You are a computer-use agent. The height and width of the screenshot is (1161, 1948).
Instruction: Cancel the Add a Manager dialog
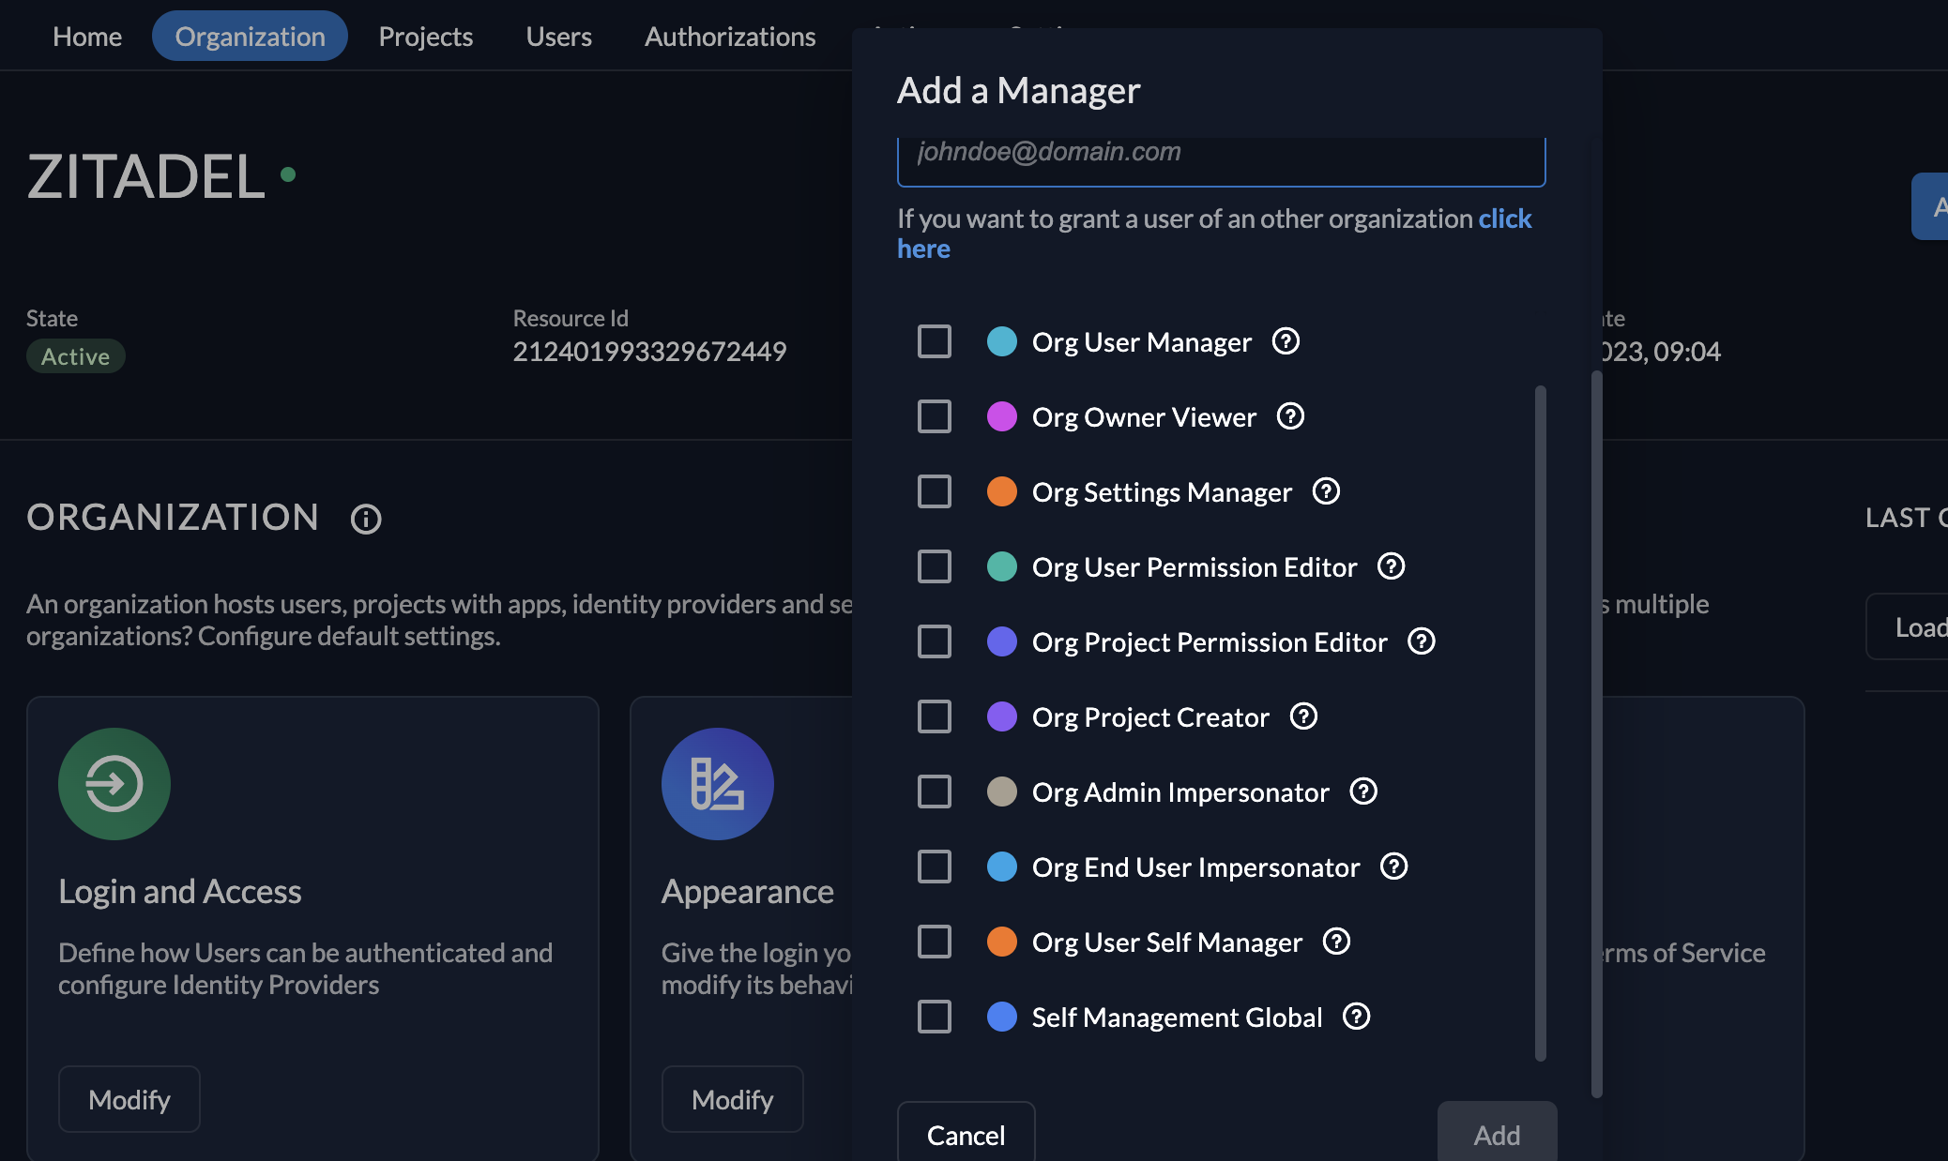pos(966,1134)
